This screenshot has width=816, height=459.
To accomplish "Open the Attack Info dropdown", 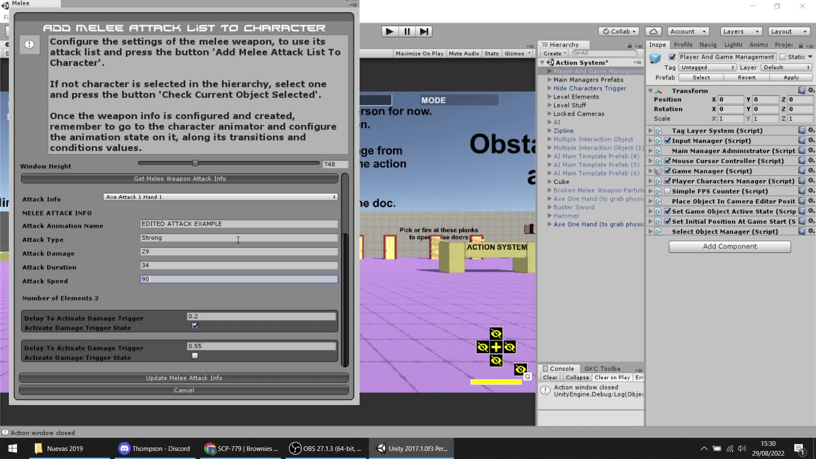I will [221, 197].
